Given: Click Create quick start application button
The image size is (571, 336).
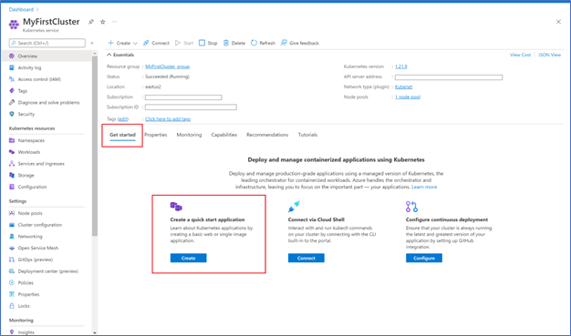Looking at the screenshot, I should (188, 258).
